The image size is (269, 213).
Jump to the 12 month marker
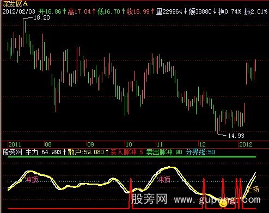pyautogui.click(x=202, y=144)
